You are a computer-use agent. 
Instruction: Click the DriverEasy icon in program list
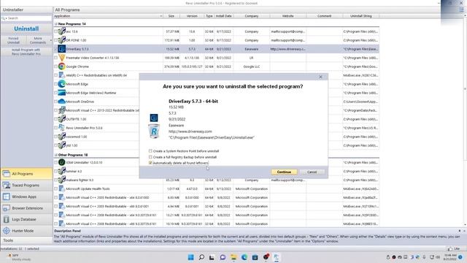click(x=61, y=49)
